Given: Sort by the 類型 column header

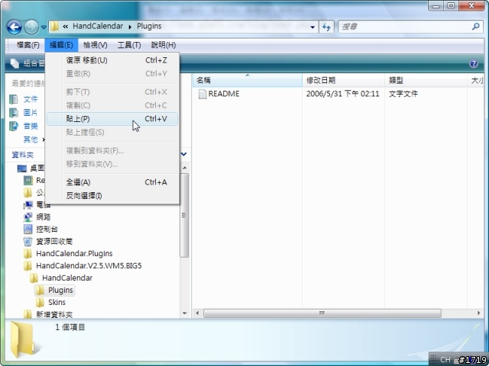Looking at the screenshot, I should coord(426,81).
